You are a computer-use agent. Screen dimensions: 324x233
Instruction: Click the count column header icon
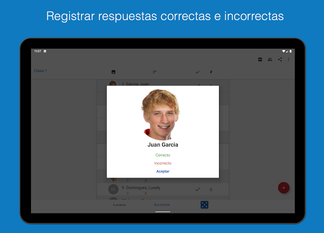tap(211, 72)
